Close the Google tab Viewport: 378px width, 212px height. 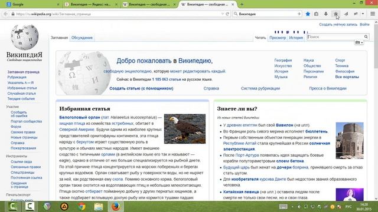58,4
